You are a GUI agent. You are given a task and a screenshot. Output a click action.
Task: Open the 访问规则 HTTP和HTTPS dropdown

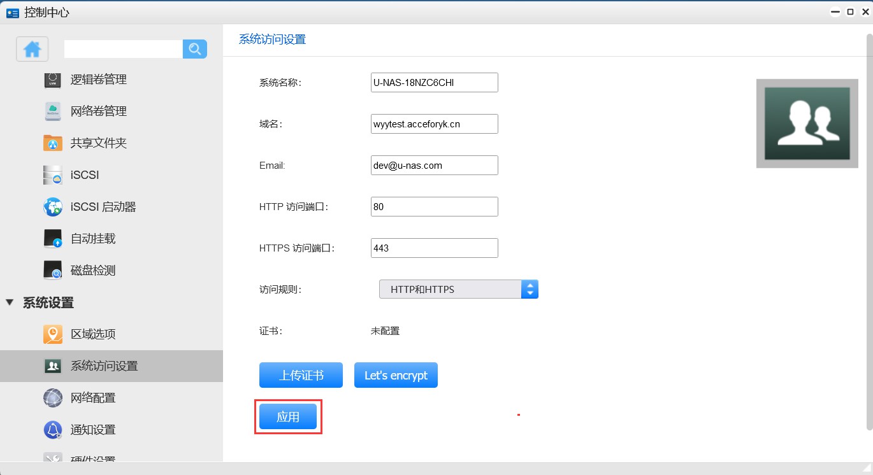459,289
